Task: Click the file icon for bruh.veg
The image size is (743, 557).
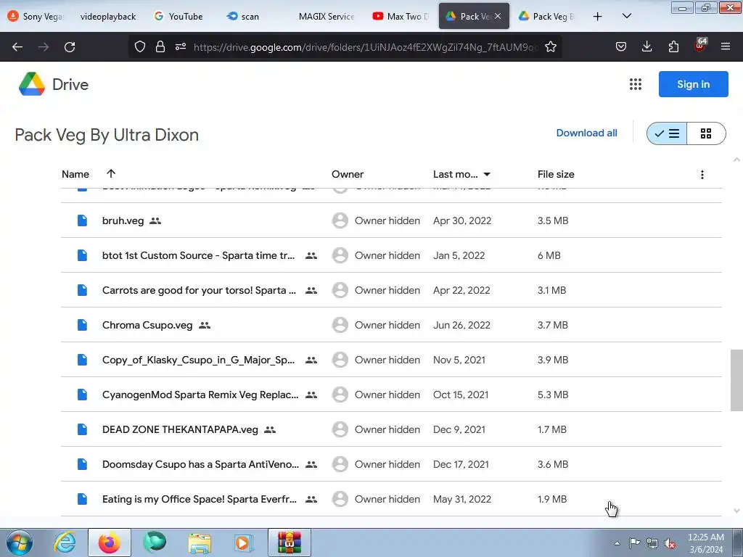Action: tap(83, 220)
